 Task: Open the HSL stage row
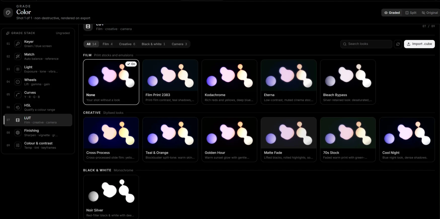tap(38, 107)
